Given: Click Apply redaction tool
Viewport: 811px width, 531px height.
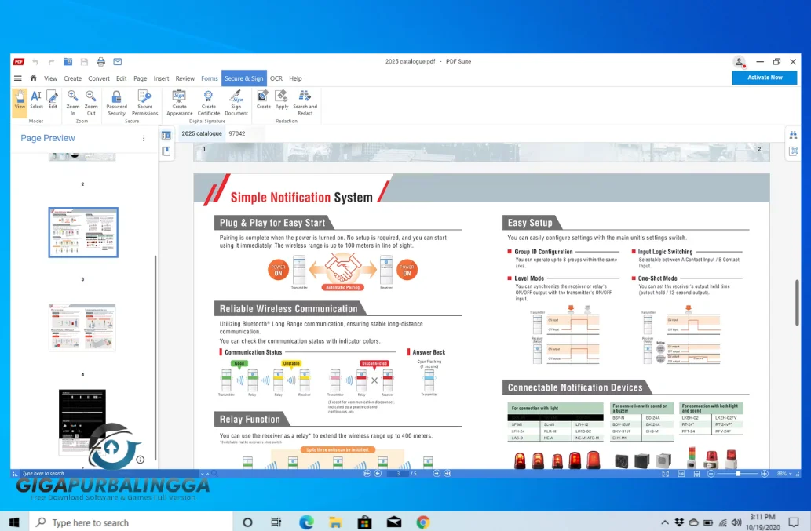Looking at the screenshot, I should 282,100.
